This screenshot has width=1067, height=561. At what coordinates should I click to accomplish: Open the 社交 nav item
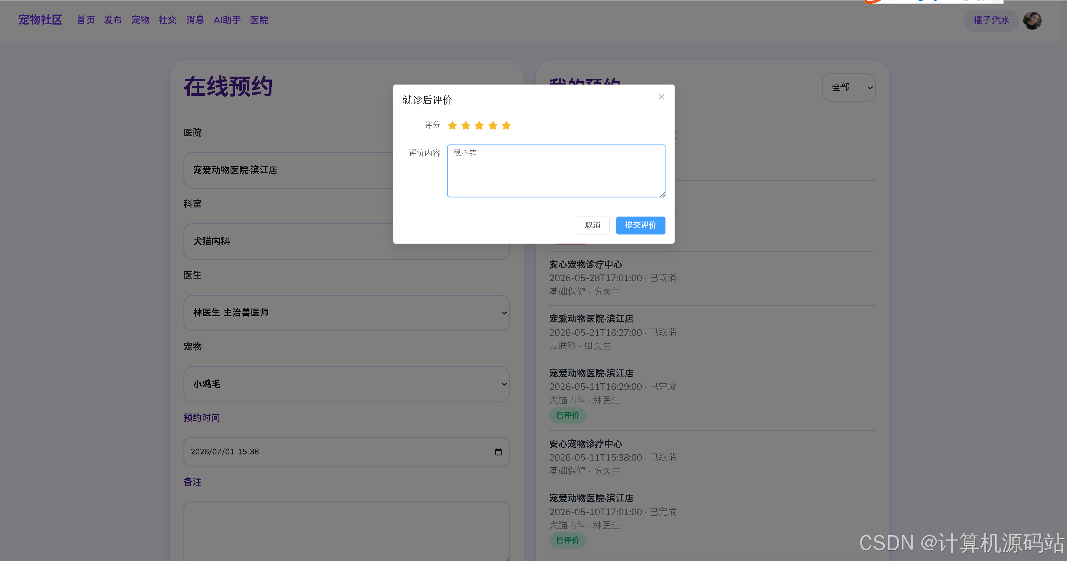(x=168, y=20)
